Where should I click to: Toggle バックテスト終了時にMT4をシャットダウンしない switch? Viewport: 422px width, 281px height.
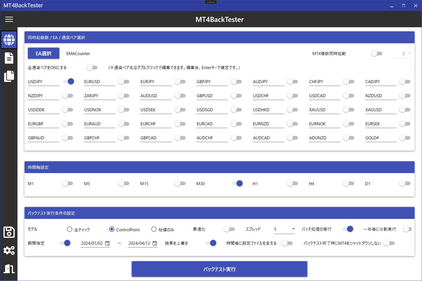click(x=389, y=243)
